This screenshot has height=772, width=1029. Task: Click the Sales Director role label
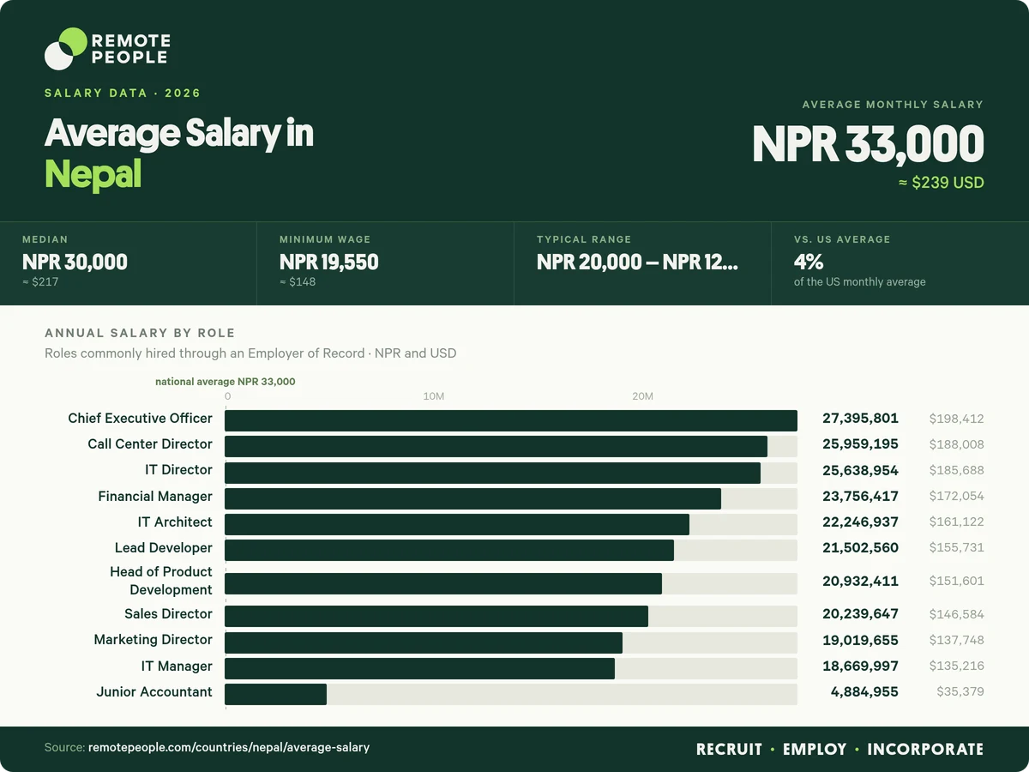click(x=168, y=614)
